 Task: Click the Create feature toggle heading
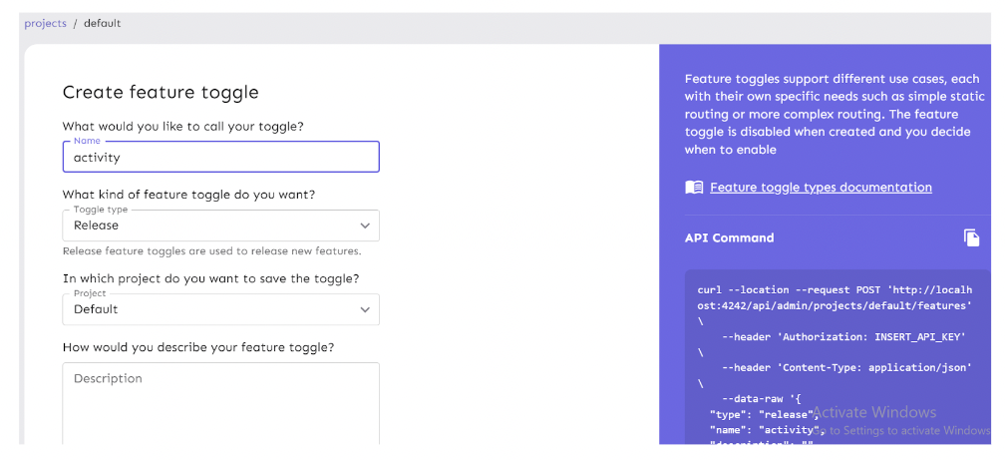(x=161, y=93)
